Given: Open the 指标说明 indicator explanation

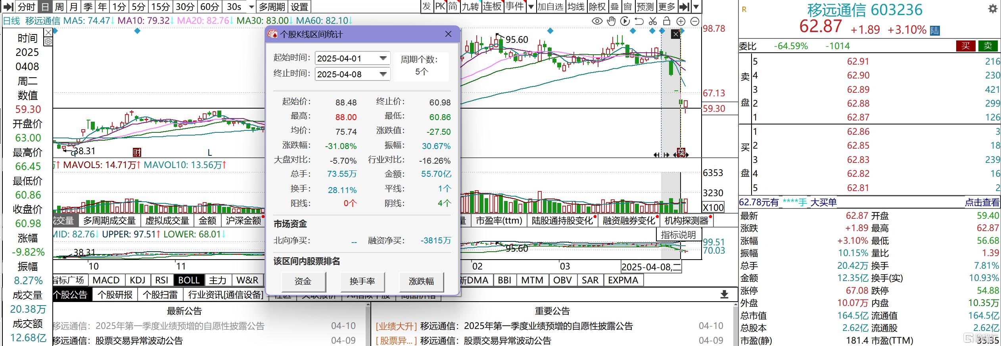Looking at the screenshot, I should tap(678, 235).
